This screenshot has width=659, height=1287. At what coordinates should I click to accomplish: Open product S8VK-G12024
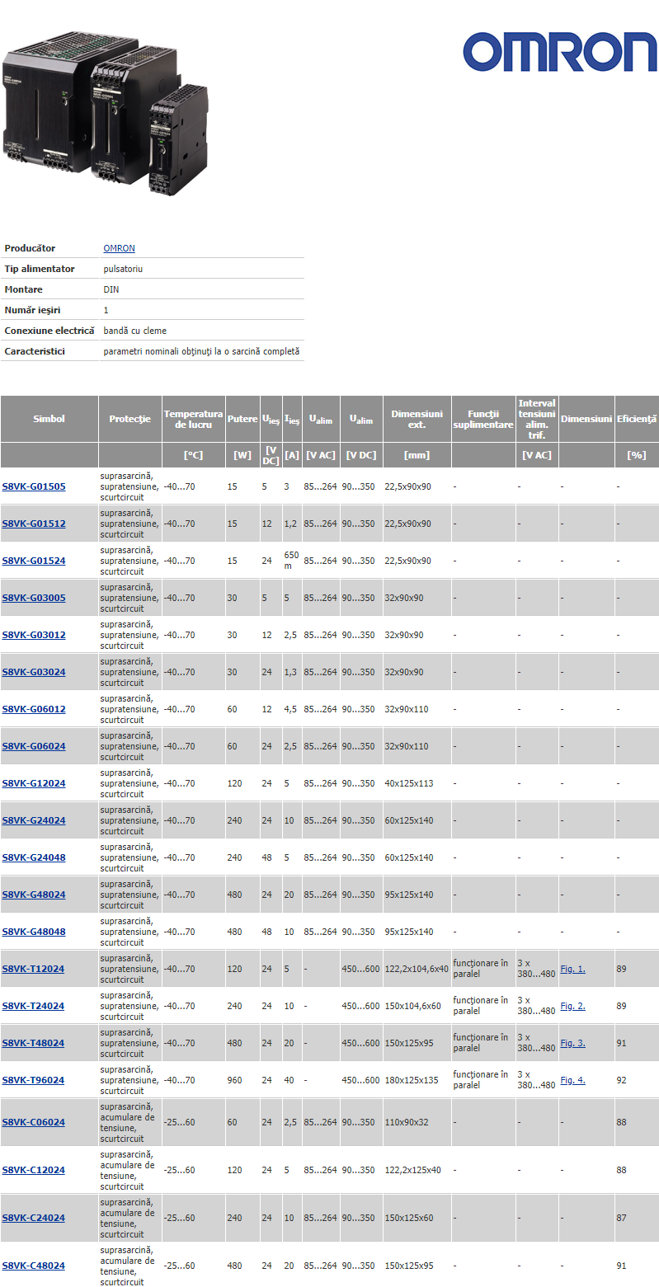point(34,783)
